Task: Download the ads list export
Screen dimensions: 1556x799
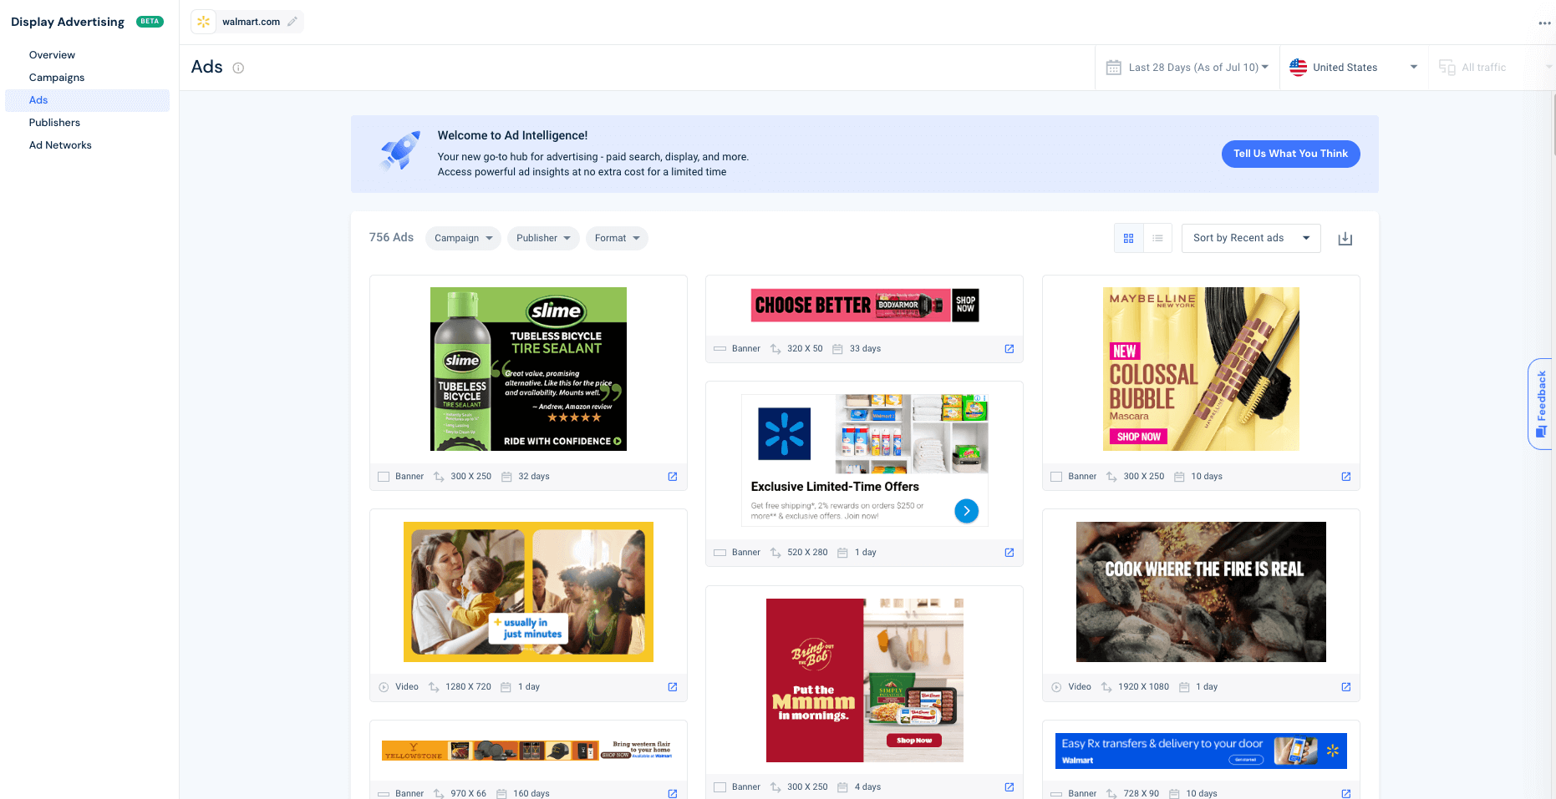Action: [x=1345, y=239]
